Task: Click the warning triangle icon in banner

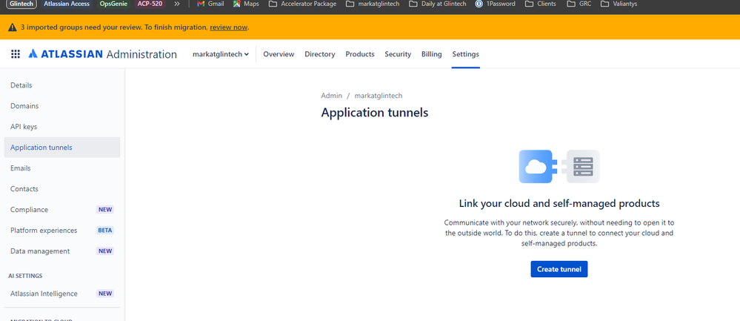Action: click(13, 27)
